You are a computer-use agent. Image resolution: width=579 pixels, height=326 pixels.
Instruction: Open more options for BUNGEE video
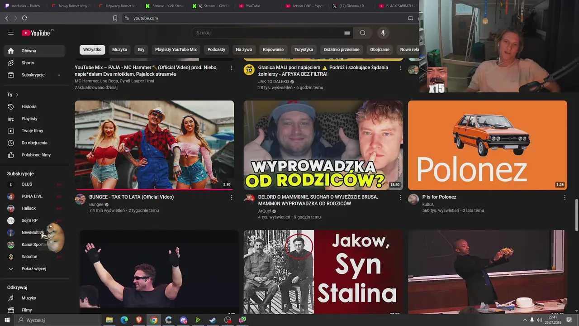point(232,197)
